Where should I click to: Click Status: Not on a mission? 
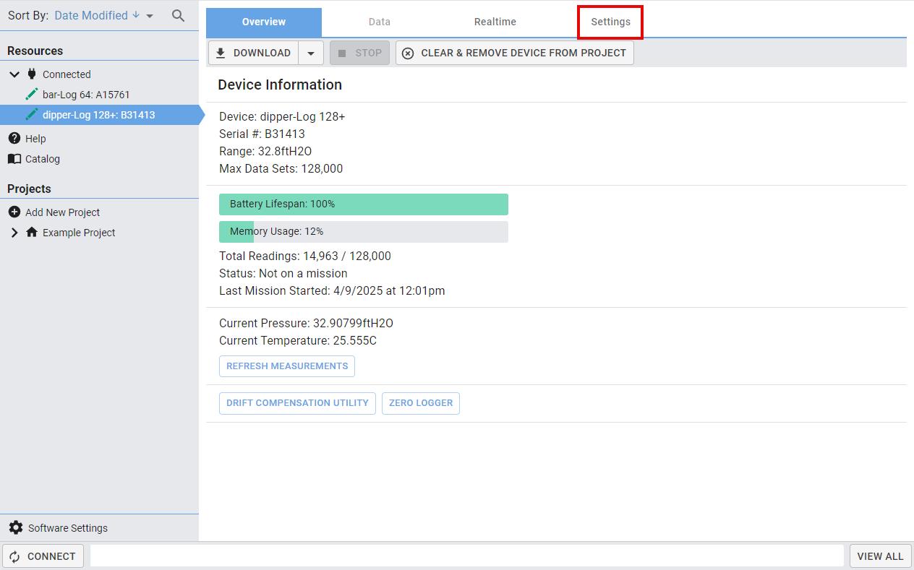coord(283,273)
